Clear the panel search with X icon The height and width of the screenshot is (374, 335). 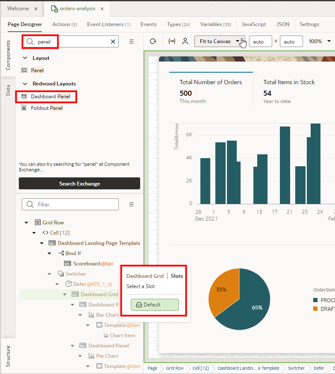pyautogui.click(x=113, y=42)
